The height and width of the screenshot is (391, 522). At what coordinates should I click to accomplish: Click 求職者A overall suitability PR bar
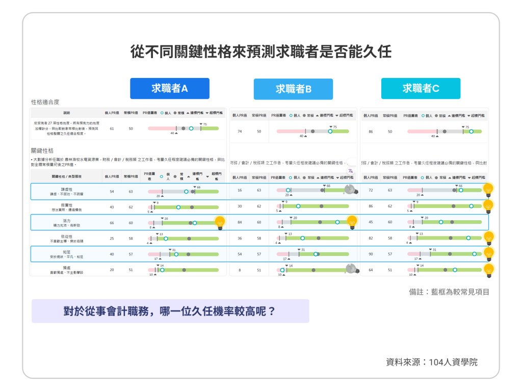pyautogui.click(x=183, y=128)
